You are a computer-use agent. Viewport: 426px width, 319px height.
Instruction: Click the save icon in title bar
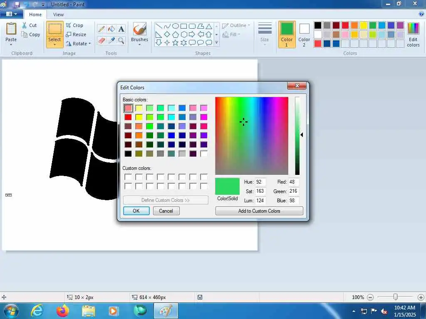pyautogui.click(x=17, y=4)
